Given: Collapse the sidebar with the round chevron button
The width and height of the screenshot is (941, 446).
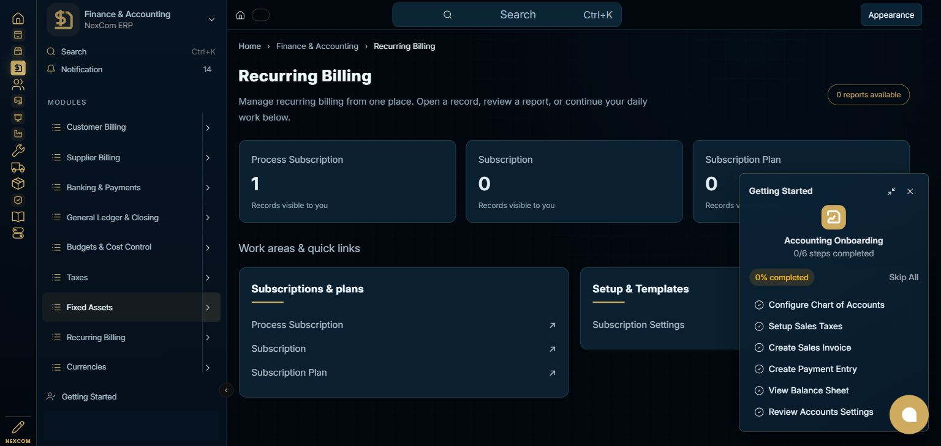Looking at the screenshot, I should tap(226, 390).
